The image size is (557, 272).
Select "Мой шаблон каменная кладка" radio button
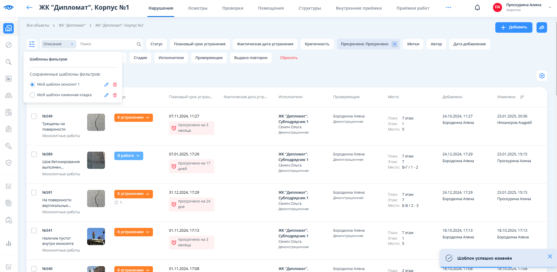(x=32, y=95)
